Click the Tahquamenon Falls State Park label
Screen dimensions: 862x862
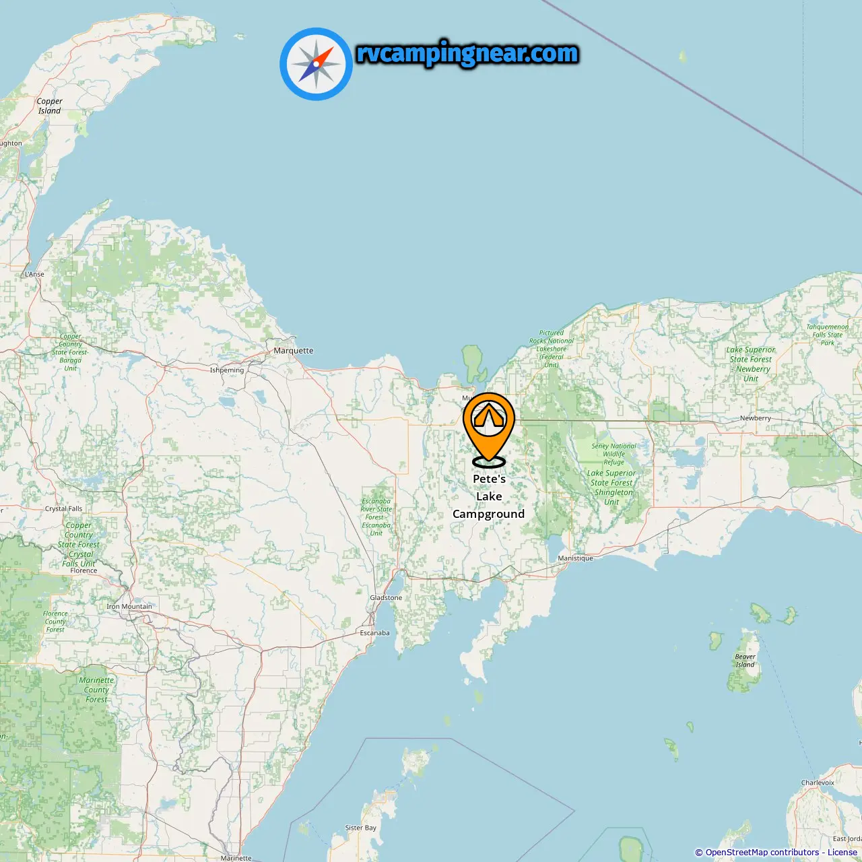click(x=828, y=335)
